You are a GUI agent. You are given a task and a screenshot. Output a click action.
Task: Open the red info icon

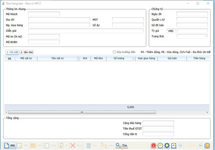click(x=153, y=145)
